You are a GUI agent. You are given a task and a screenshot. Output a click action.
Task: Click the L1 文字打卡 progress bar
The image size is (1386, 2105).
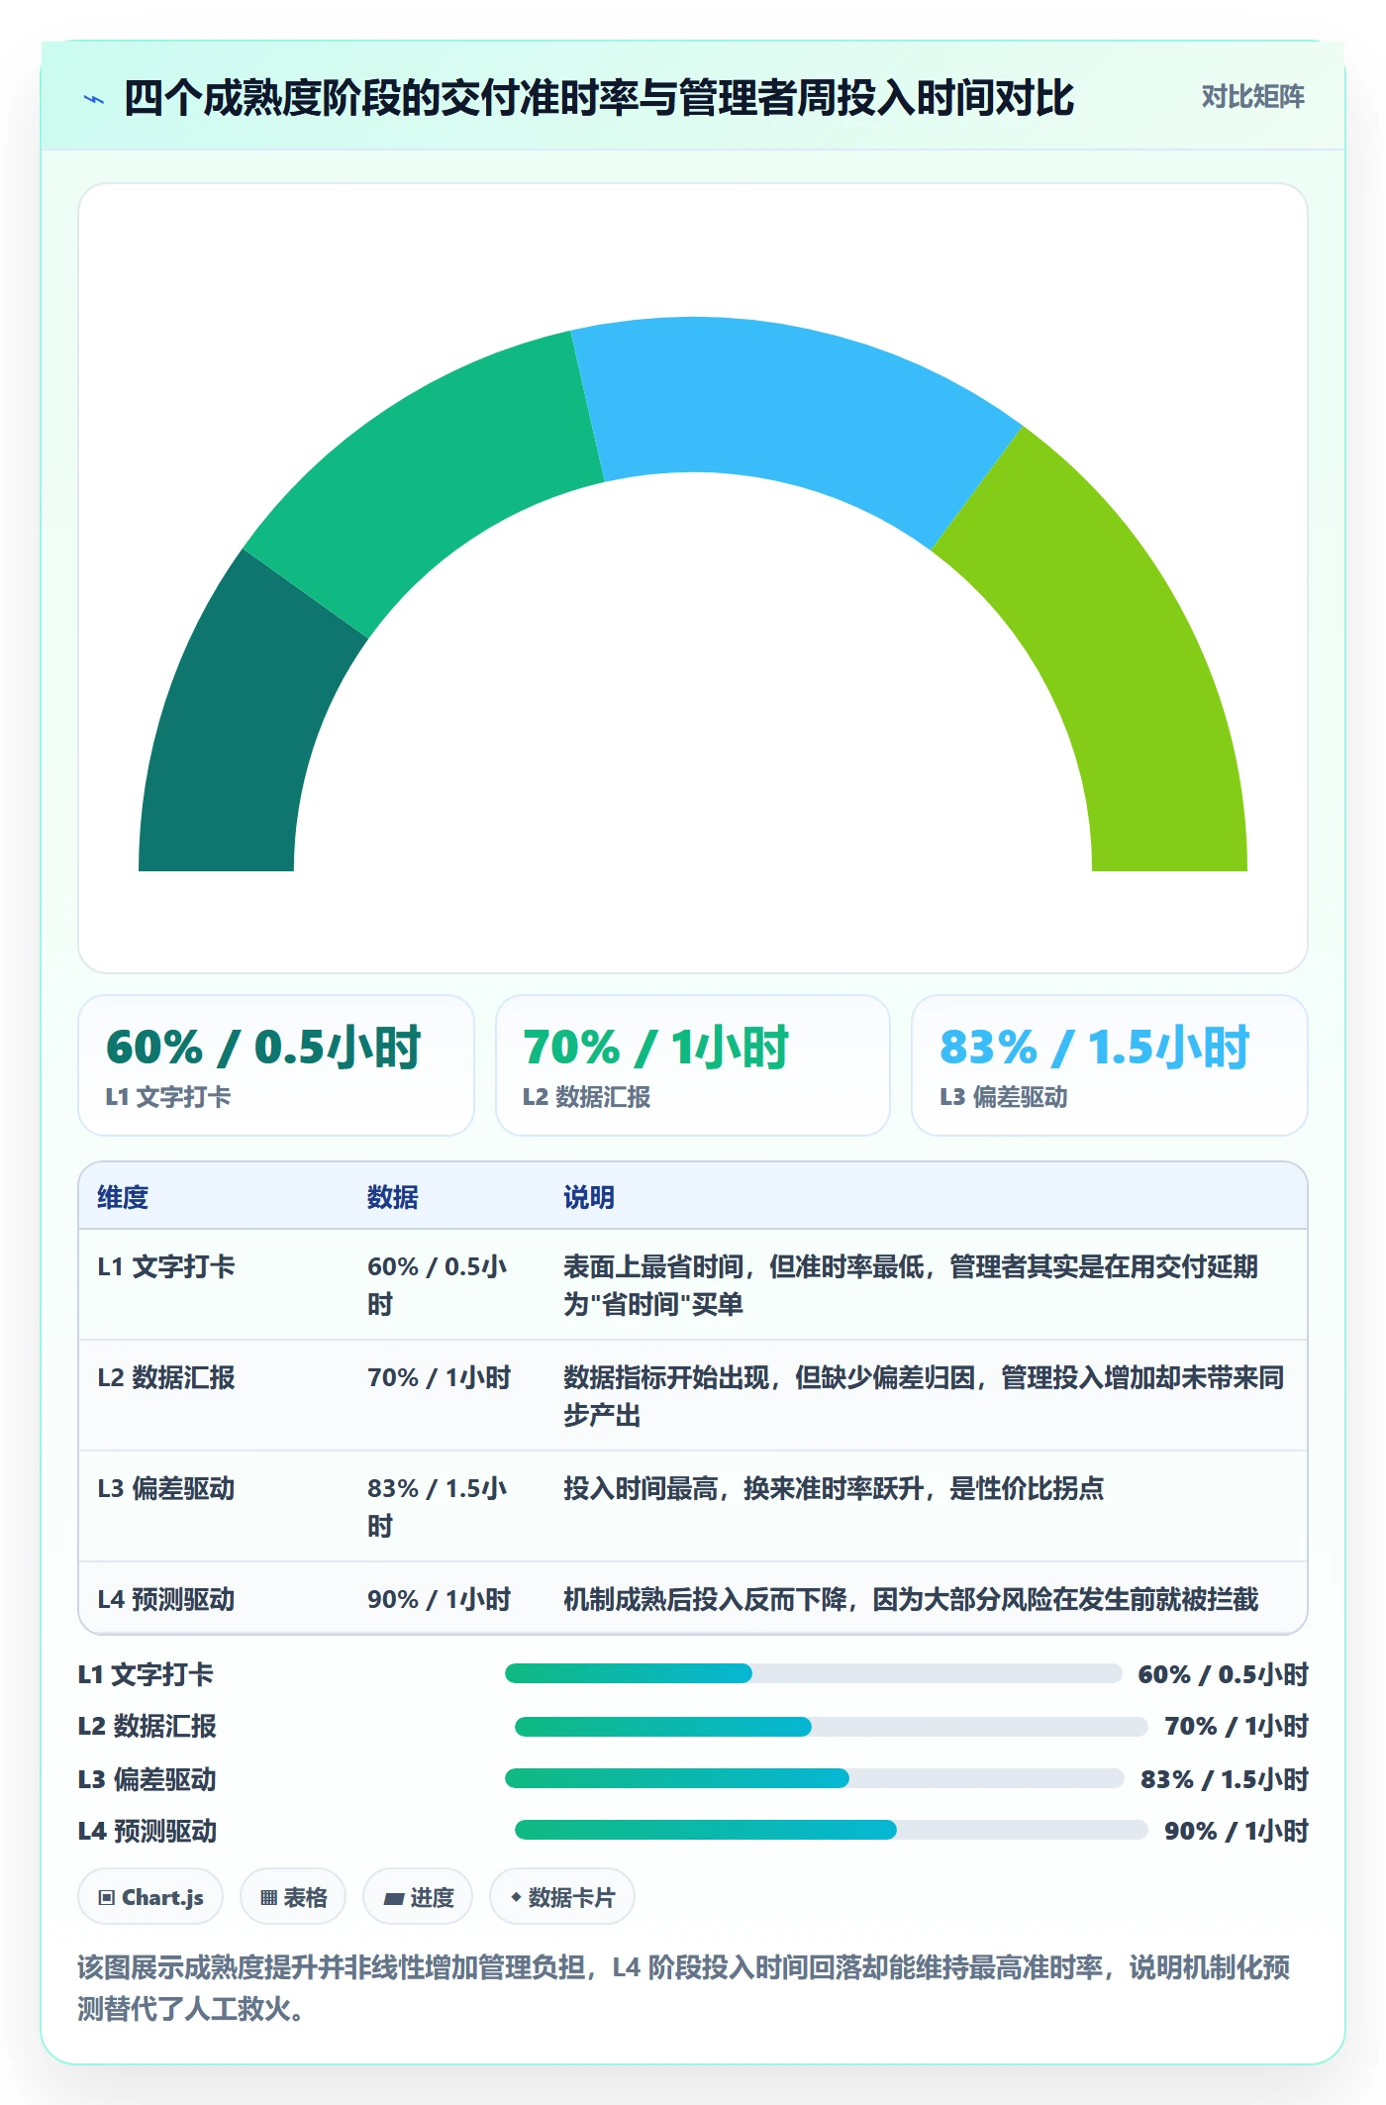813,1673
